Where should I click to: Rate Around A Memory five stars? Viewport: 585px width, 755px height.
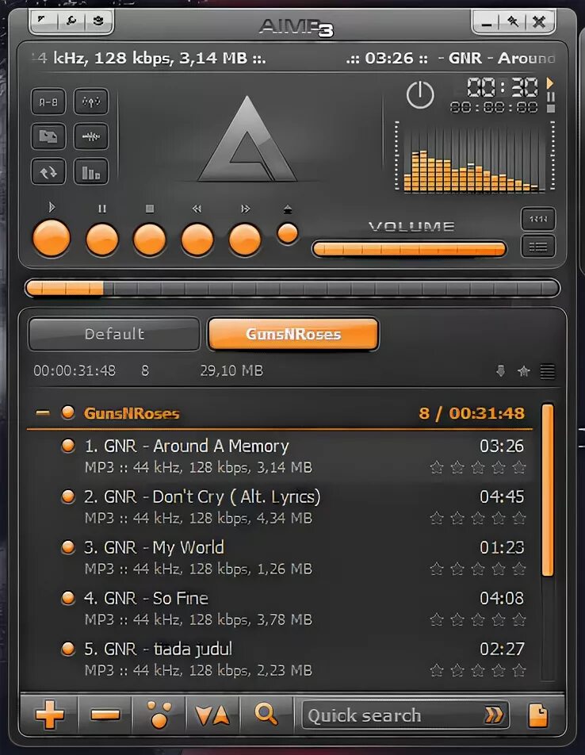click(519, 467)
